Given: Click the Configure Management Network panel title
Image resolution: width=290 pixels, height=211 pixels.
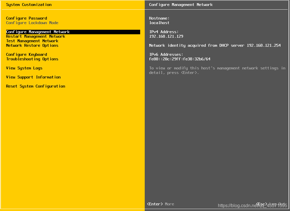Looking at the screenshot, I should pos(181,5).
